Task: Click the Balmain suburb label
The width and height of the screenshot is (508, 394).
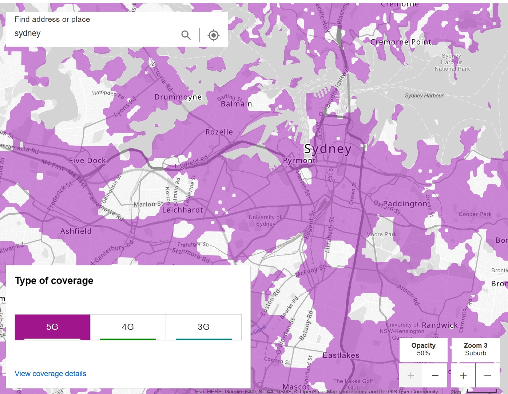Action: [236, 104]
